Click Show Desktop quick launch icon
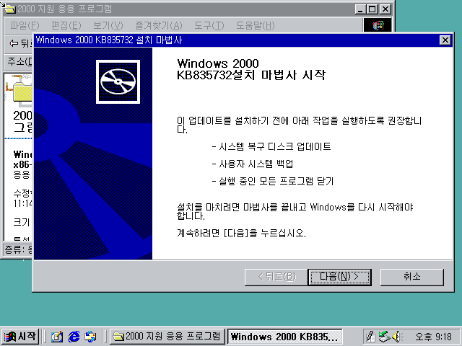Screen dimensions: 462x346 [x=57, y=337]
